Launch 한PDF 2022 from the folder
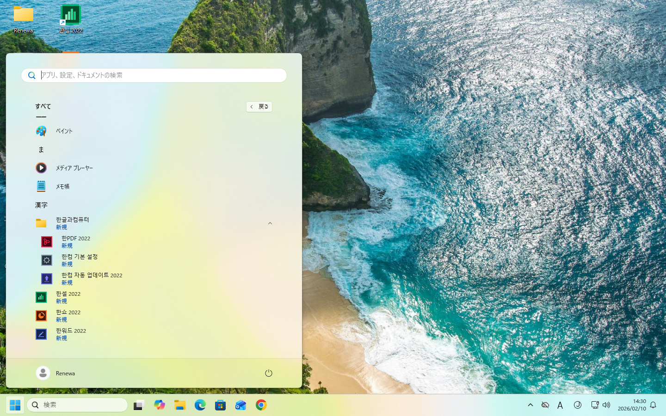Viewport: 666px width, 416px height. pyautogui.click(x=75, y=242)
